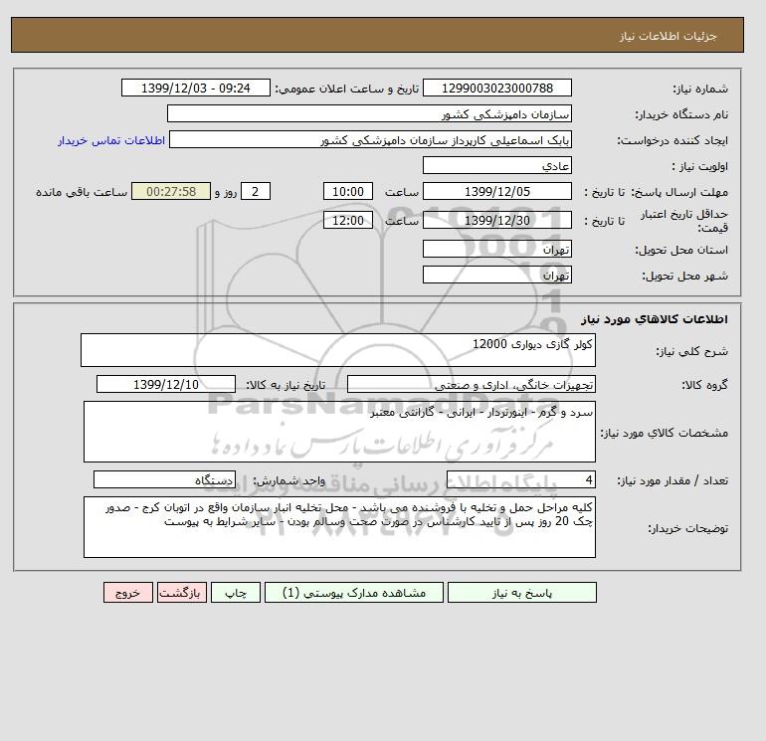This screenshot has width=766, height=741.
Task: Click the label مهلت ارسال پاسخ
Action: pos(679,192)
